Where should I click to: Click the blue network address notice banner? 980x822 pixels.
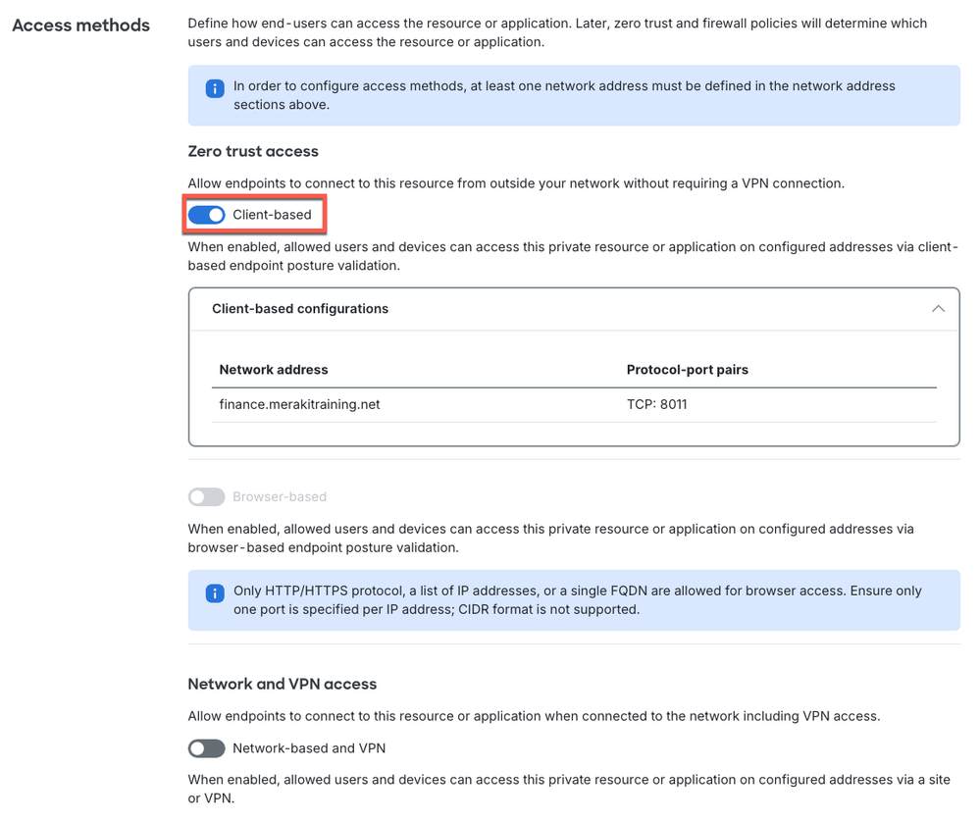[574, 95]
